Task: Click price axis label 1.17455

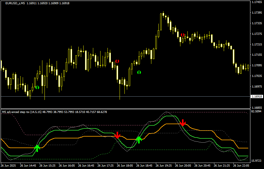Action: point(257,2)
